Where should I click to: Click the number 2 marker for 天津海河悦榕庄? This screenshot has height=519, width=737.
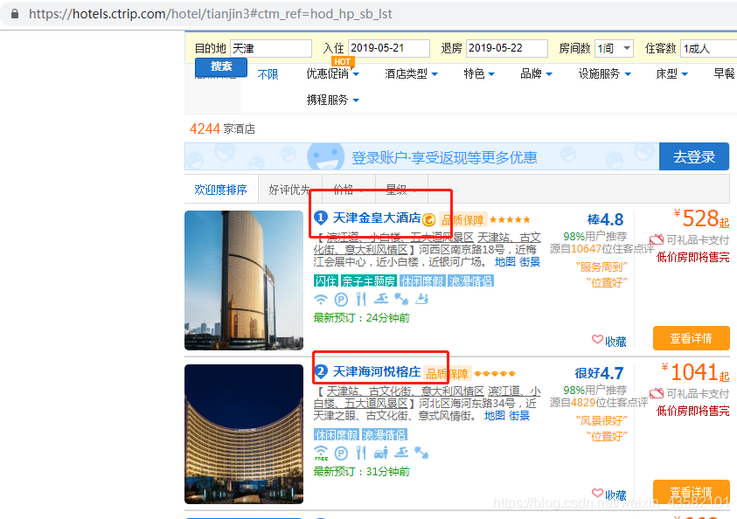point(321,372)
